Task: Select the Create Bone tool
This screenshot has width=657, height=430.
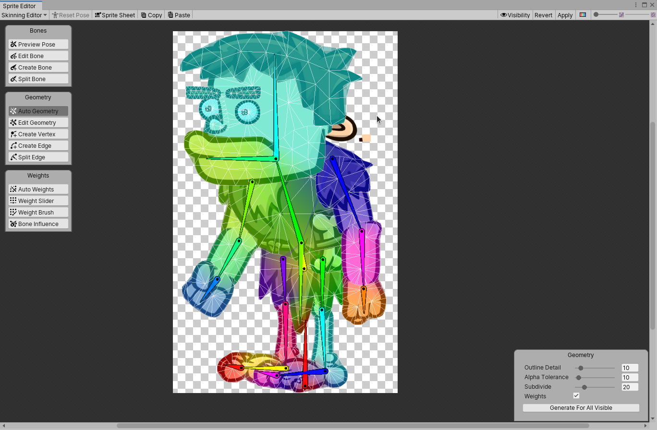Action: (38, 67)
